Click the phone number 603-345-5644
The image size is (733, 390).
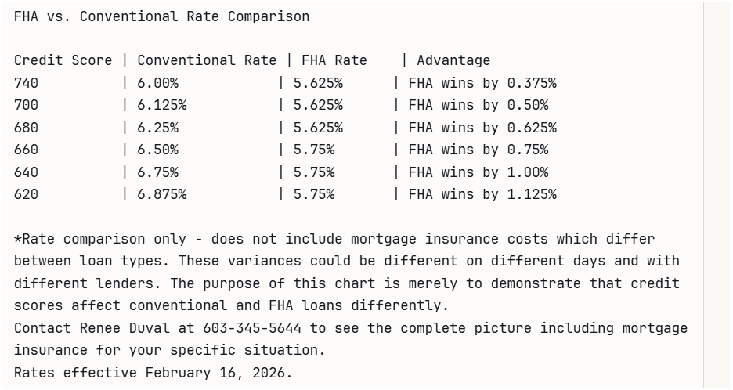point(252,328)
